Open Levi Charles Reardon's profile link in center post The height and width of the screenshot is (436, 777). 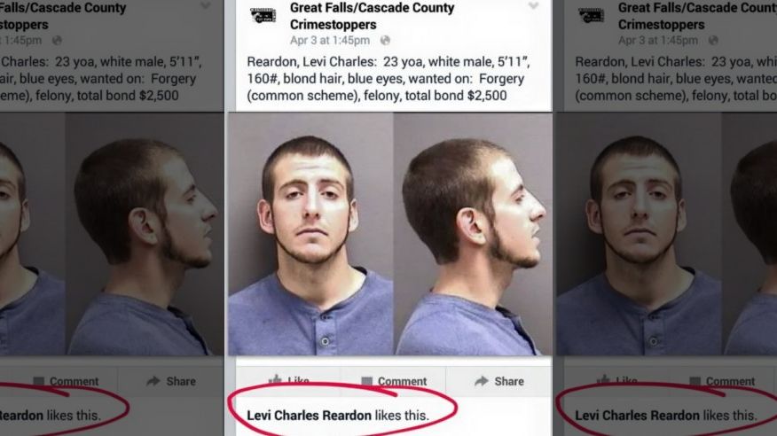click(309, 416)
